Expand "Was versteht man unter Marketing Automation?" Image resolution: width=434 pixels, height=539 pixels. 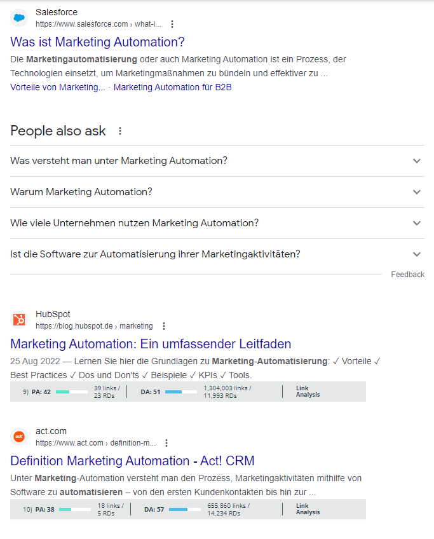(417, 161)
